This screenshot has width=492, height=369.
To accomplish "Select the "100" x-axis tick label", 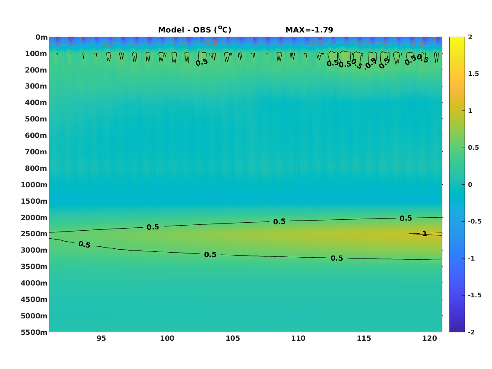I will (x=167, y=338).
